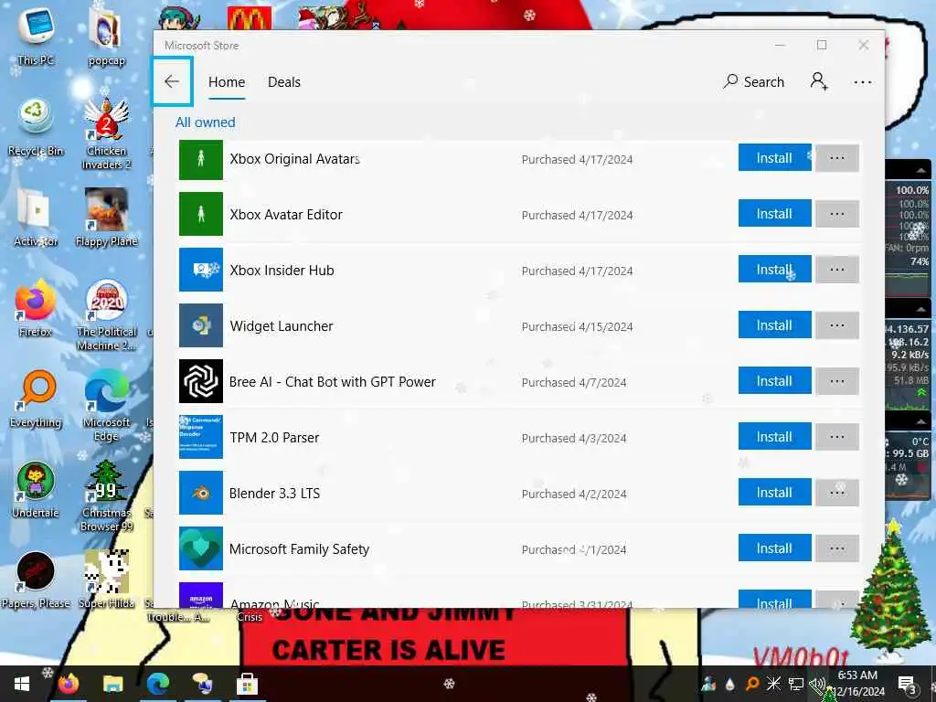Screen dimensions: 936x702
Task: Select Flappy Plane desktop shortcut
Action: pos(106,218)
